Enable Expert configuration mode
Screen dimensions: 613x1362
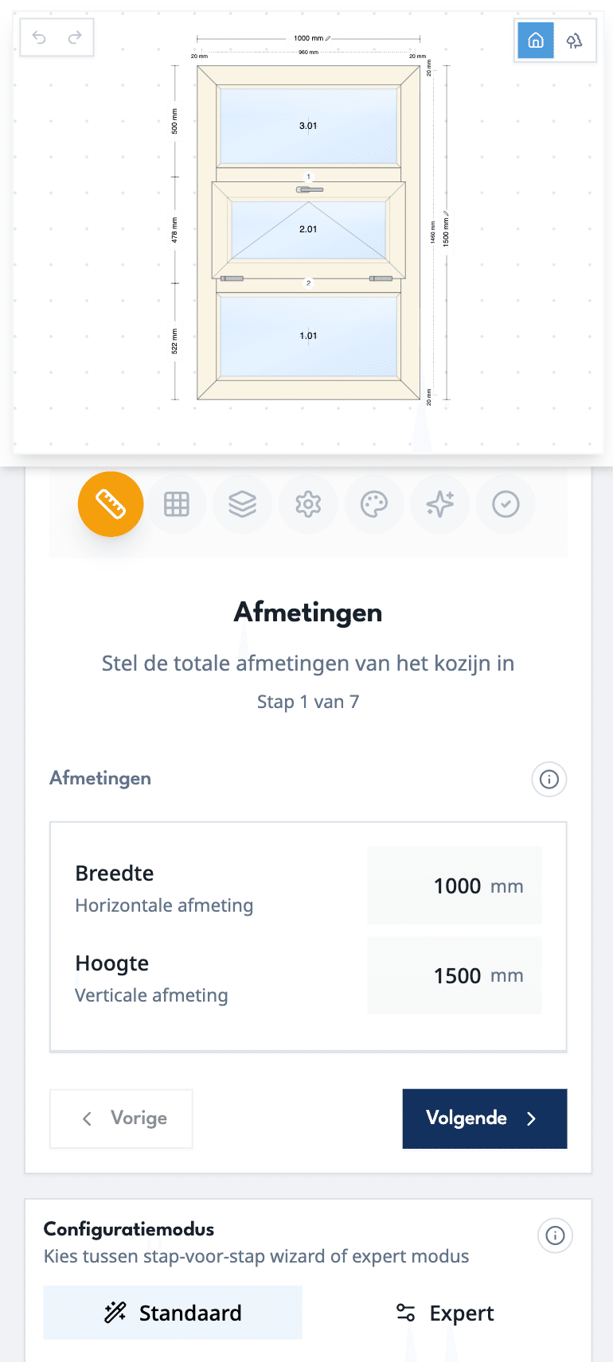coord(444,1313)
